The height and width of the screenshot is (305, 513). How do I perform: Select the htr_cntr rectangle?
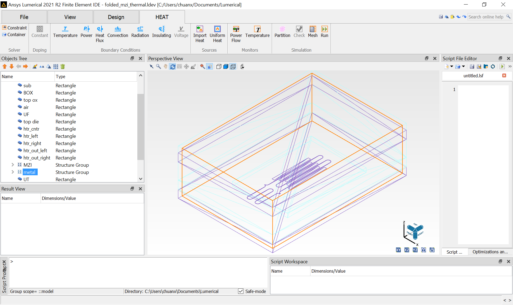coord(31,129)
